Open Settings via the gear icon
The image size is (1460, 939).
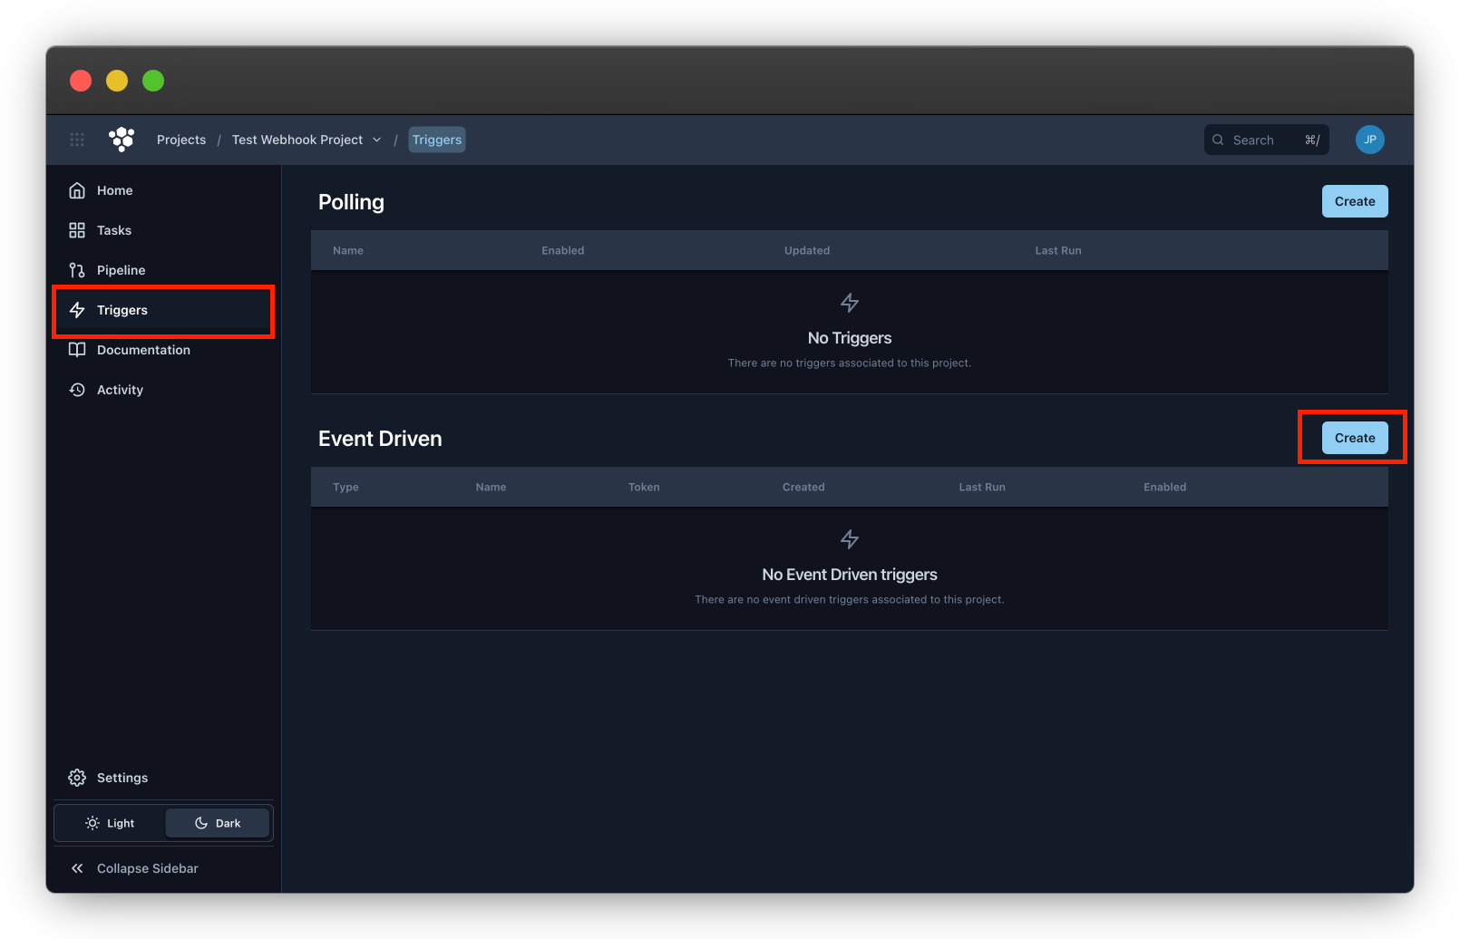[77, 778]
